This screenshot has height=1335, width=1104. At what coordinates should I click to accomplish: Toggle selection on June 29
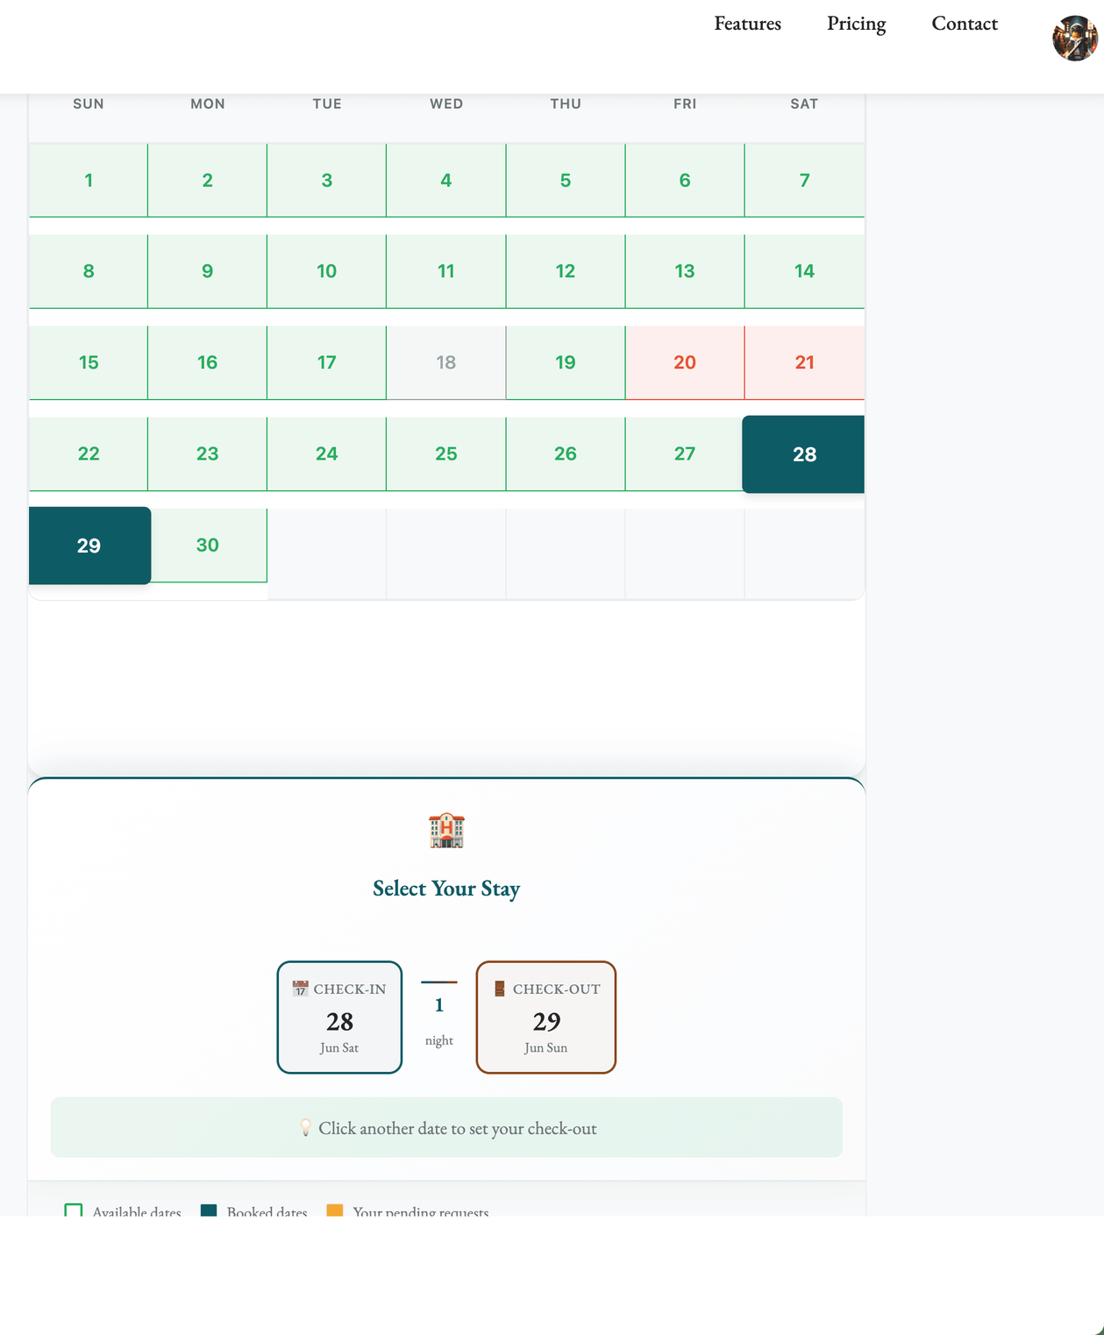[88, 545]
